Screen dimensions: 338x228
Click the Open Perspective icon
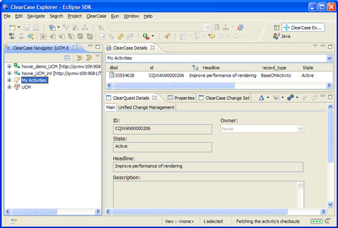pos(277,28)
